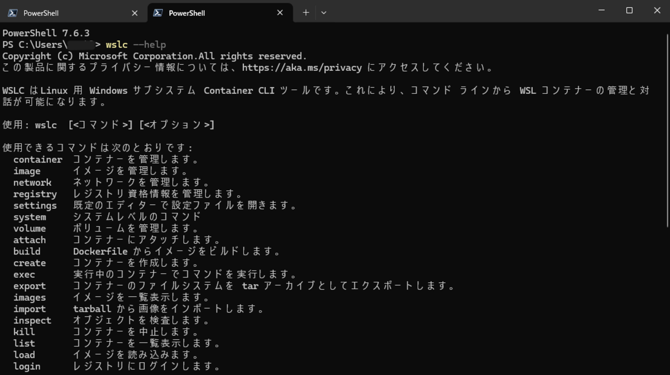Screen dimensions: 670x375
Task: Minimize the terminal window
Action: point(601,11)
